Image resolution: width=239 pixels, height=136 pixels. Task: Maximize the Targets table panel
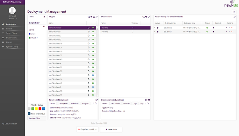[x=97, y=17]
